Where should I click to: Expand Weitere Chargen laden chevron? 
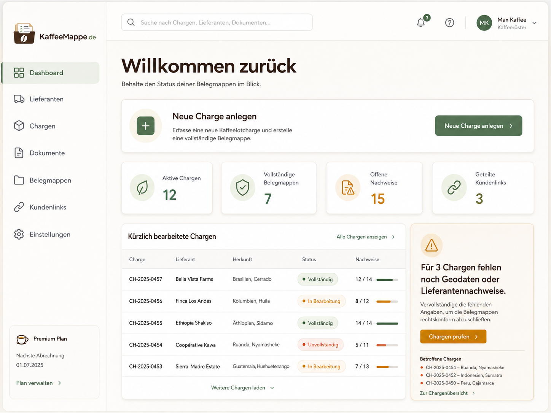tap(272, 388)
